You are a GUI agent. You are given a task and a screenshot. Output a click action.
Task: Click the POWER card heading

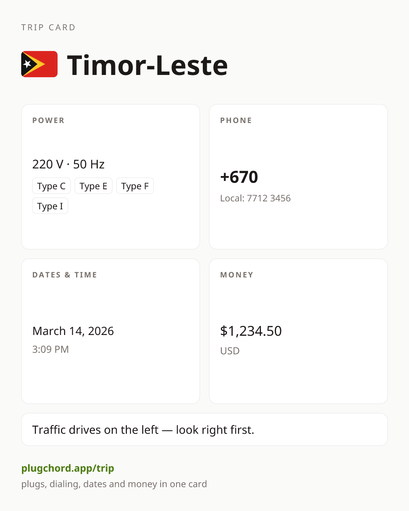(48, 120)
